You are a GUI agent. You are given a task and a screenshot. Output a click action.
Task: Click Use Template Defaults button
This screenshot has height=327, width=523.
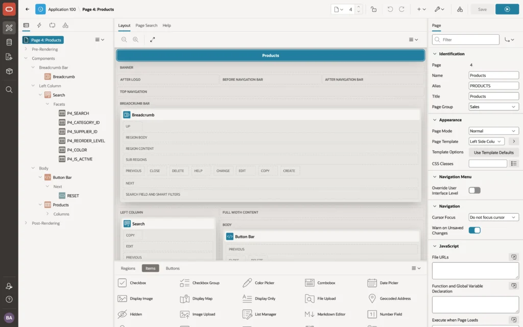494,152
